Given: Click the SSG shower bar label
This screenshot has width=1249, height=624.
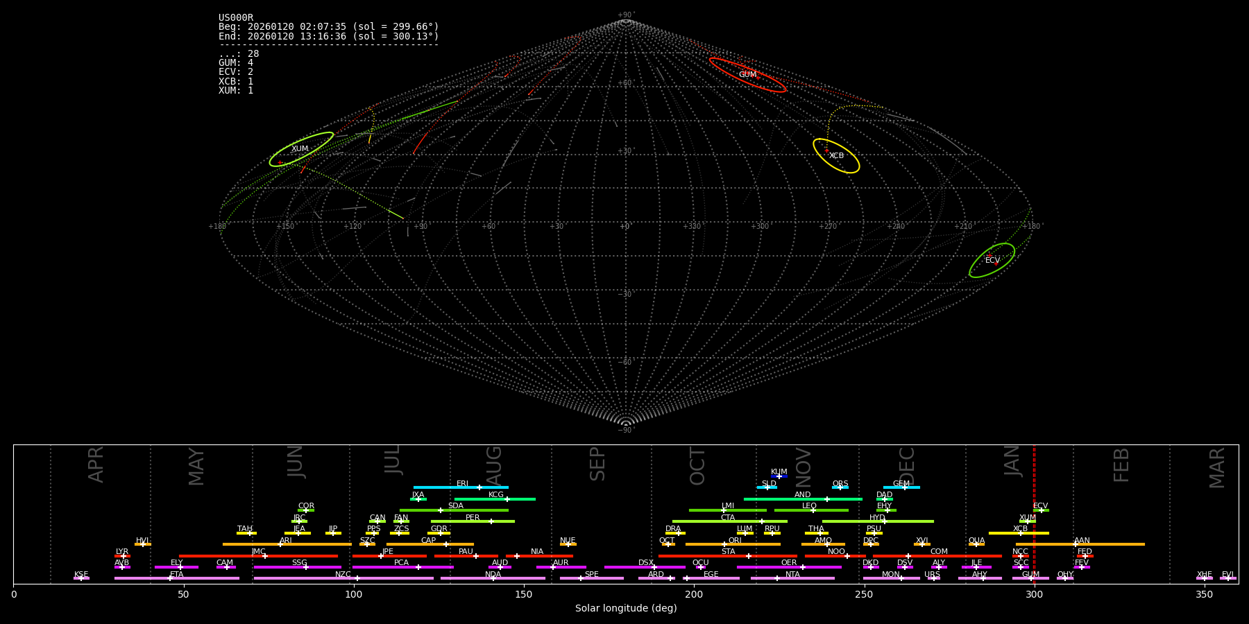Looking at the screenshot, I should tap(300, 563).
